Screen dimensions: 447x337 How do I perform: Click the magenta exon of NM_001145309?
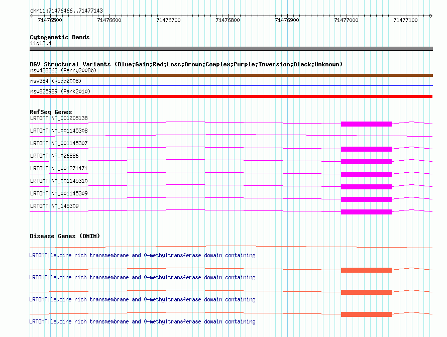tap(366, 199)
